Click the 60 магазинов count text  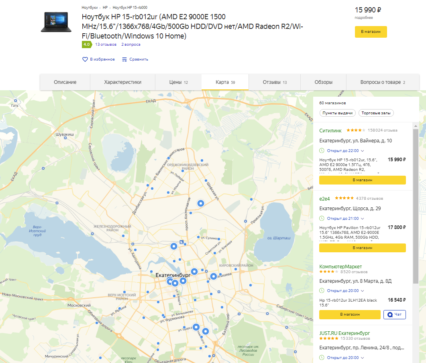coord(332,103)
